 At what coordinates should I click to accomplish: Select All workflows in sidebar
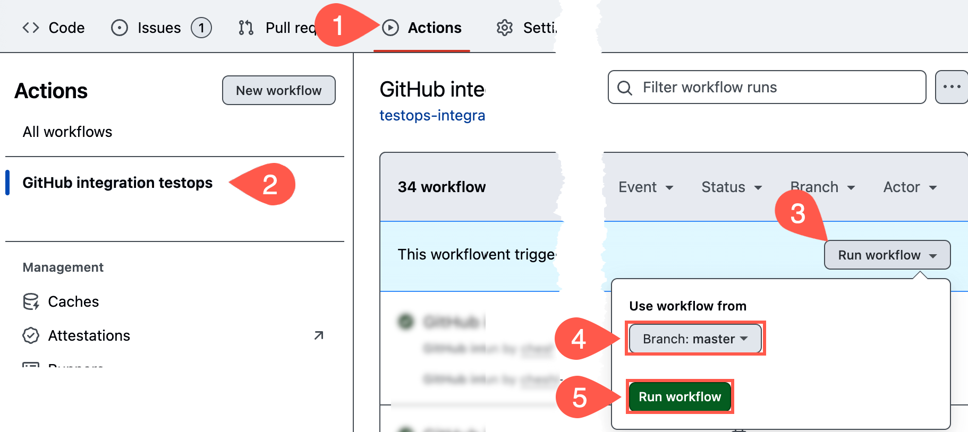[x=67, y=132]
